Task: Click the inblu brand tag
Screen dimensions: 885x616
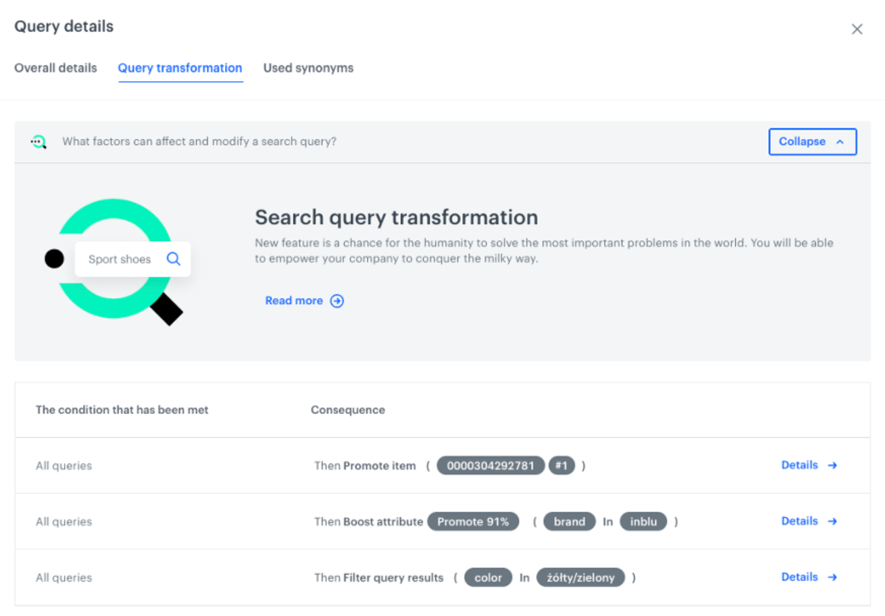Action: pyautogui.click(x=643, y=521)
